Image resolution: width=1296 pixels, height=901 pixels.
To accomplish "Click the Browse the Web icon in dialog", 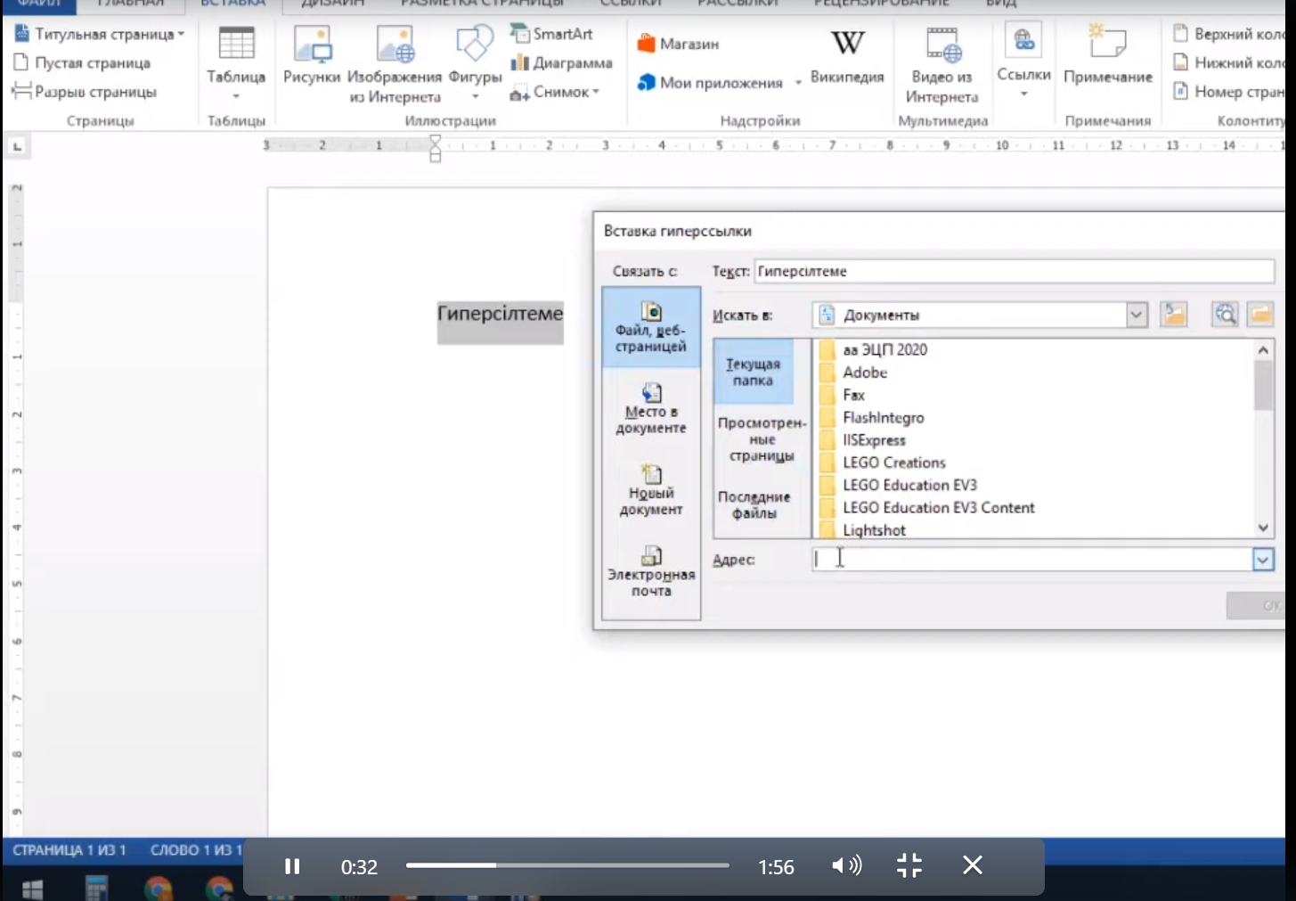I will (x=1225, y=315).
